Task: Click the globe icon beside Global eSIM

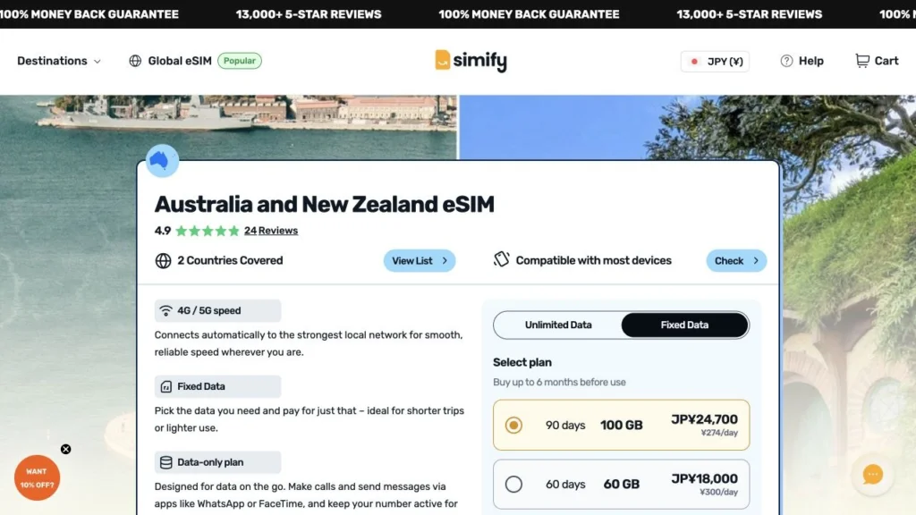Action: click(x=135, y=61)
